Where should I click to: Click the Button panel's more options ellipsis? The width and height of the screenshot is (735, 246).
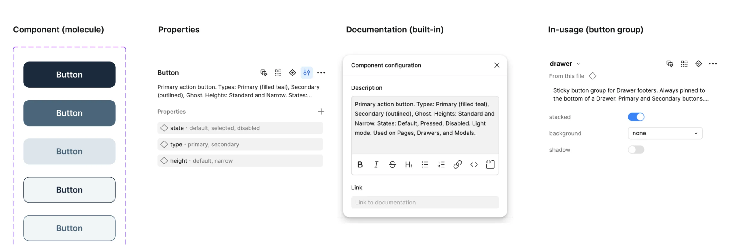321,72
